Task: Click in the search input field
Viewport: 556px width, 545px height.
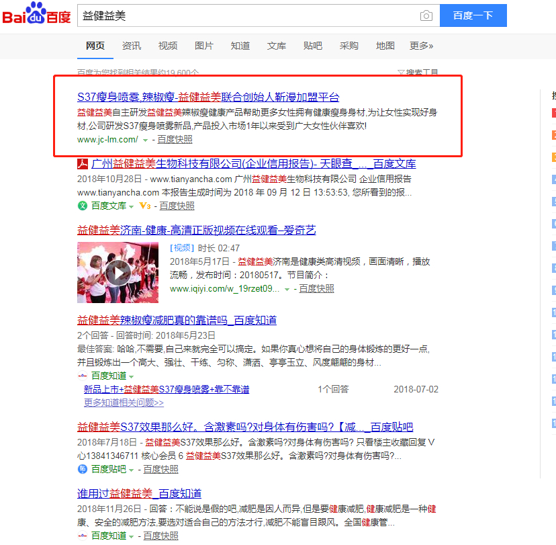Action: click(248, 15)
